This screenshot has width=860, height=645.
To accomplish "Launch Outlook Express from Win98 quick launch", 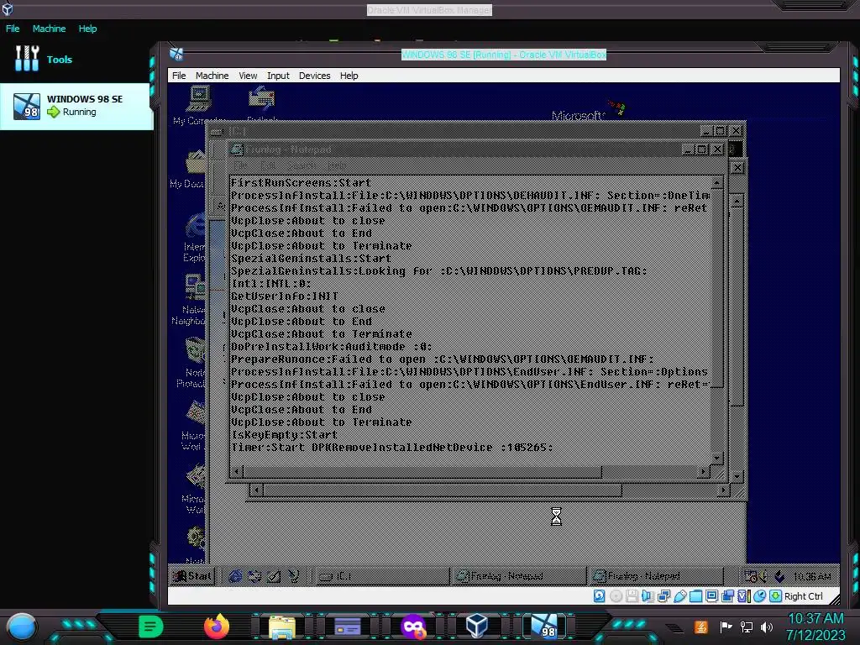I will click(254, 576).
